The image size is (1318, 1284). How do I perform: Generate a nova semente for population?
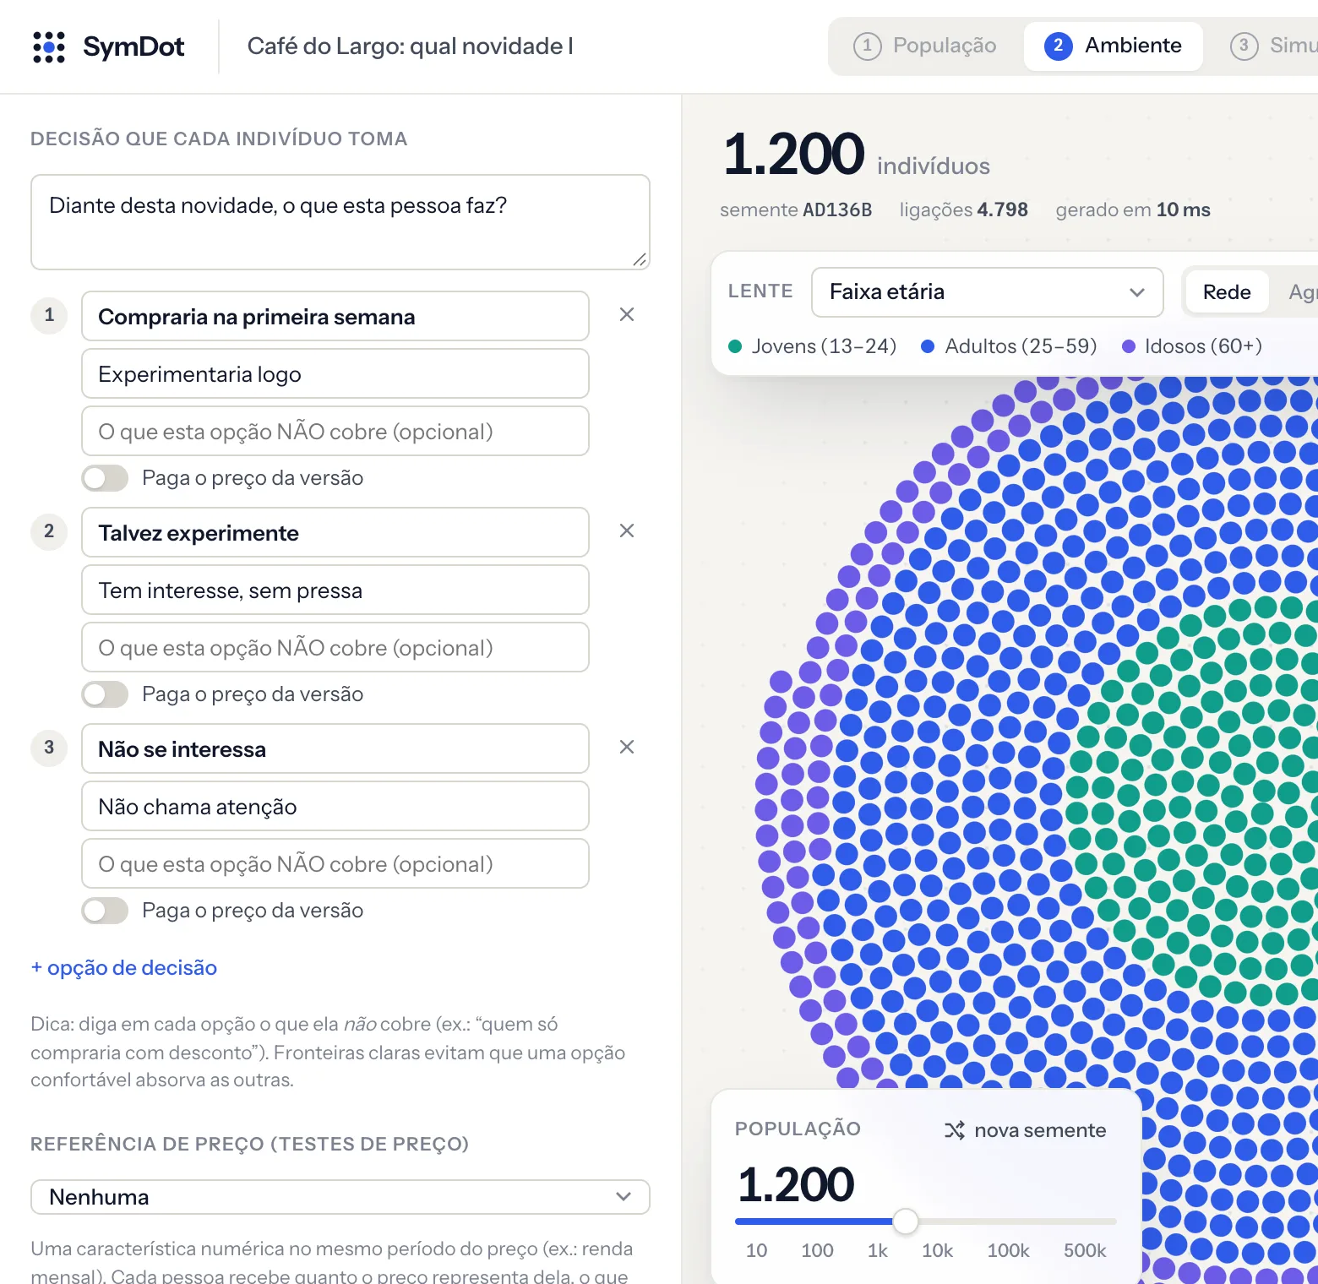tap(1026, 1130)
